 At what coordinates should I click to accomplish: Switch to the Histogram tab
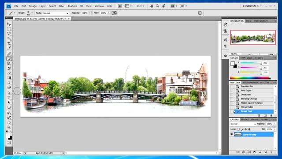pos(261,21)
